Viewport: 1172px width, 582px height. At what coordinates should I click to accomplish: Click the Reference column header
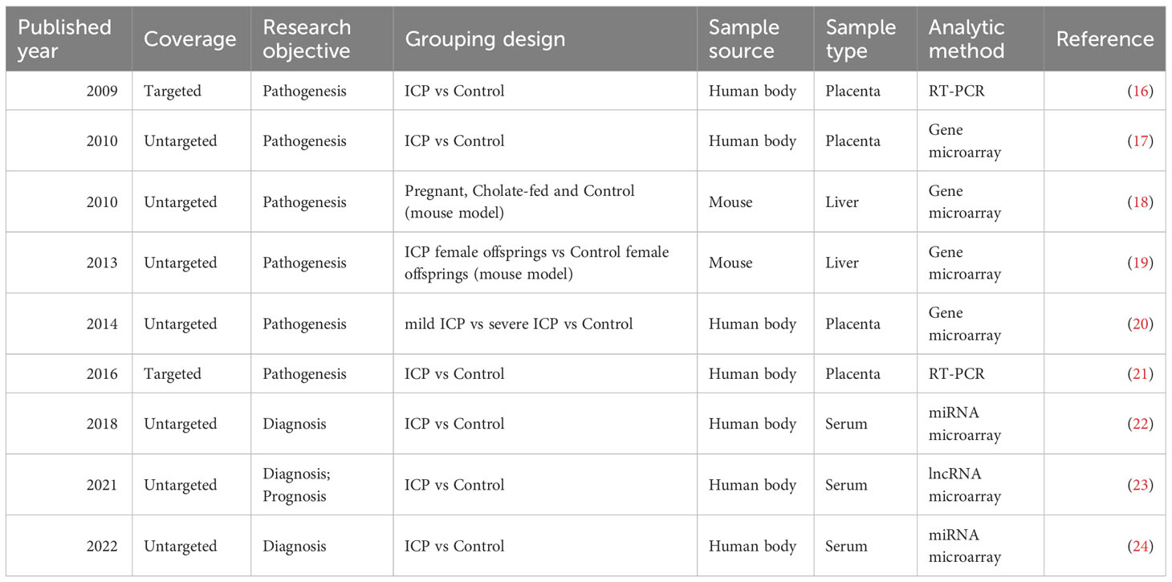[1105, 39]
